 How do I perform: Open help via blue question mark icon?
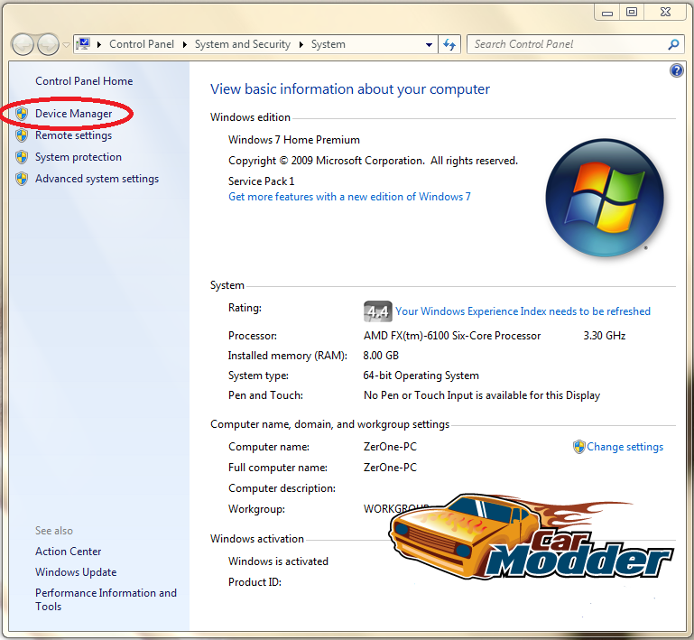point(676,70)
